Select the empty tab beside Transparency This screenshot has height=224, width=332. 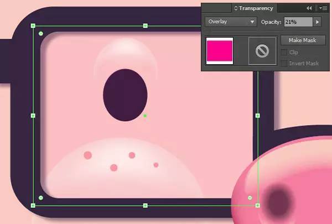pos(216,8)
